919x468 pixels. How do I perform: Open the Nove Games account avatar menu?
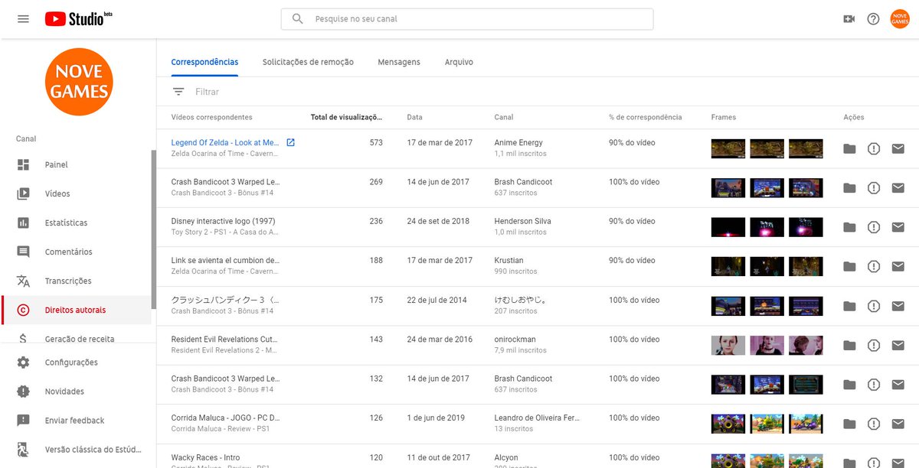pyautogui.click(x=900, y=19)
